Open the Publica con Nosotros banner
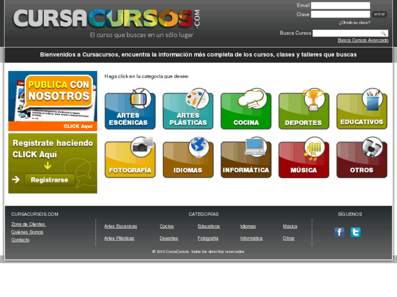The width and height of the screenshot is (397, 297). tap(52, 101)
